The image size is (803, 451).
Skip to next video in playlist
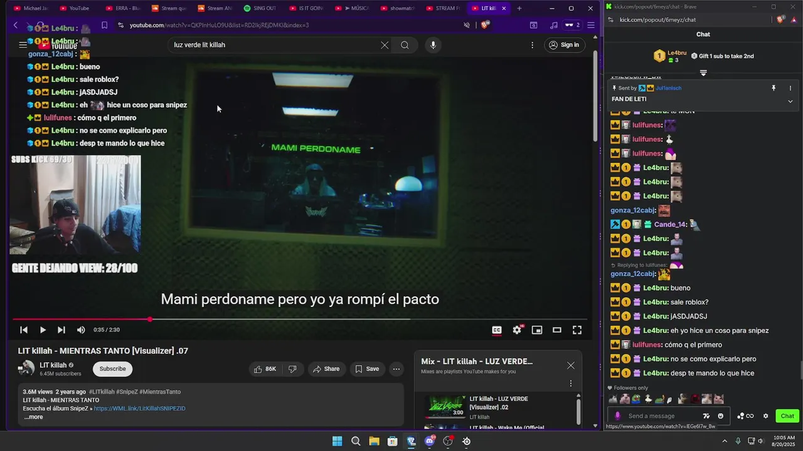coord(61,330)
